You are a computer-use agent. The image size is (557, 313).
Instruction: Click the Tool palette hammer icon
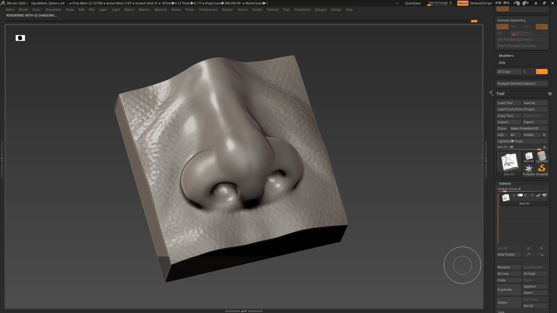tap(491, 94)
